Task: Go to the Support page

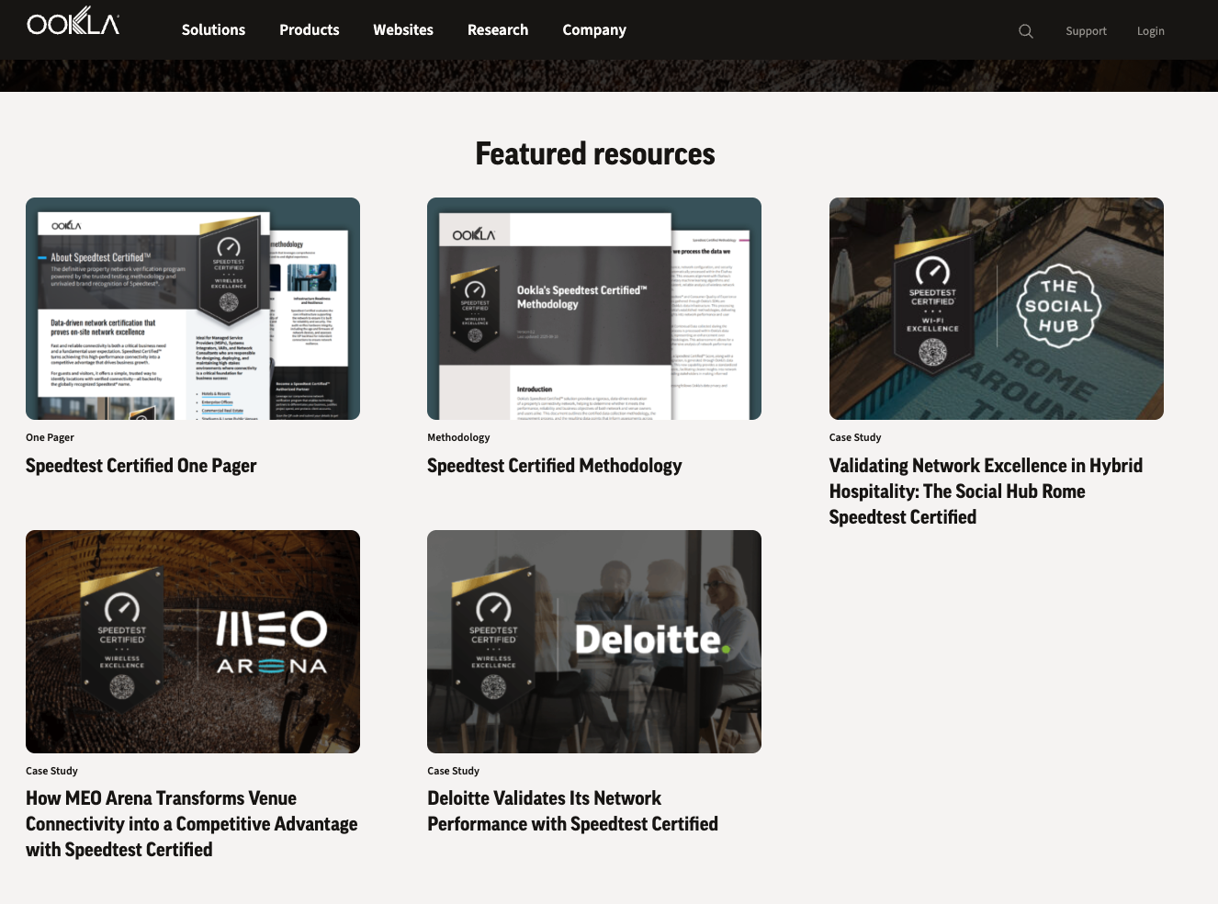Action: [x=1086, y=31]
